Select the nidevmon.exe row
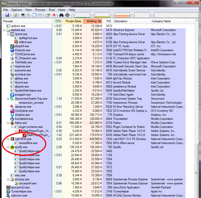201x198 pixels. click(94, 195)
